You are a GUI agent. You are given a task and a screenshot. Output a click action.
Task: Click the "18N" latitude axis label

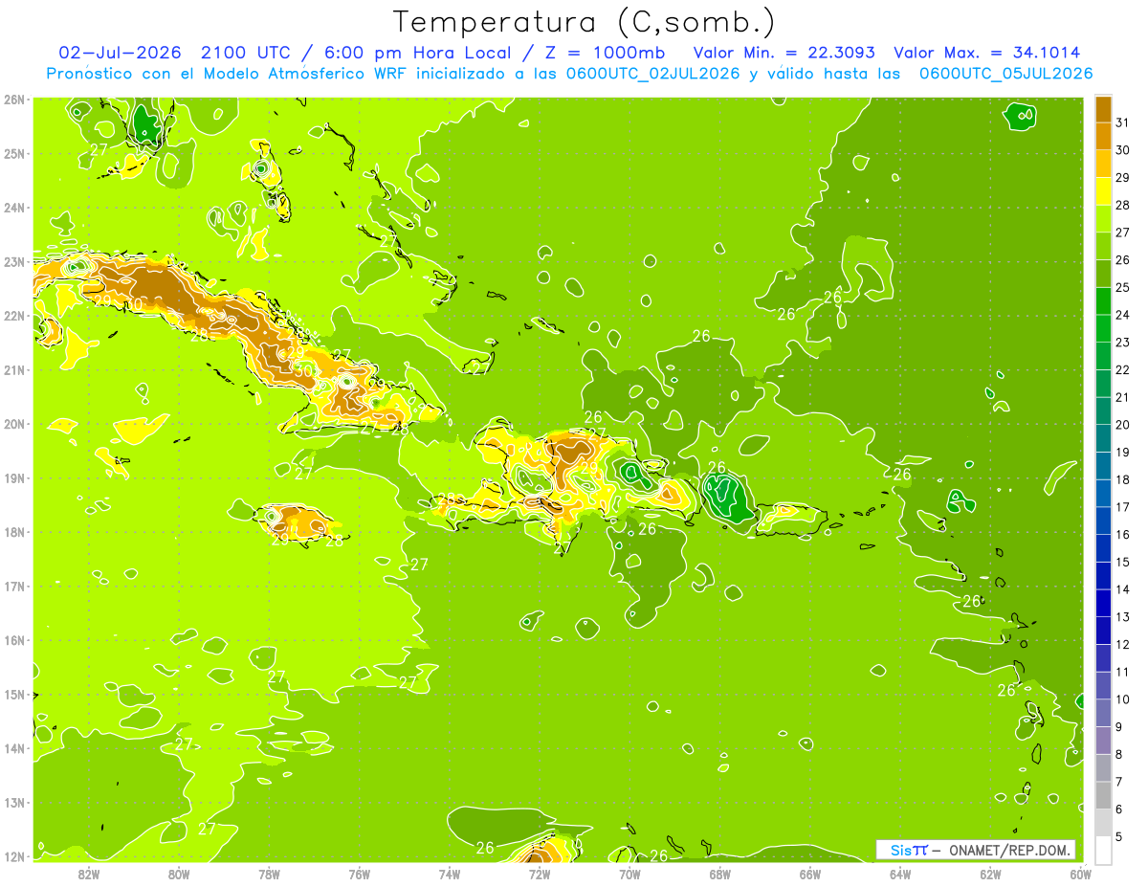coord(14,532)
